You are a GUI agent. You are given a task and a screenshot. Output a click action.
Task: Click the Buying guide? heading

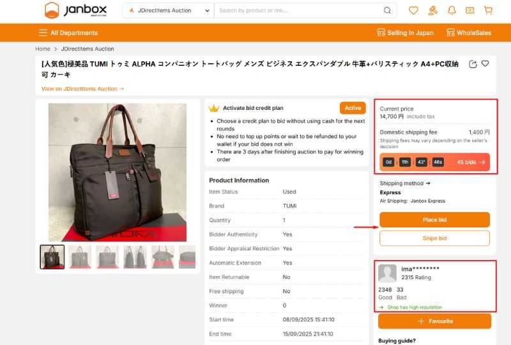tap(397, 341)
